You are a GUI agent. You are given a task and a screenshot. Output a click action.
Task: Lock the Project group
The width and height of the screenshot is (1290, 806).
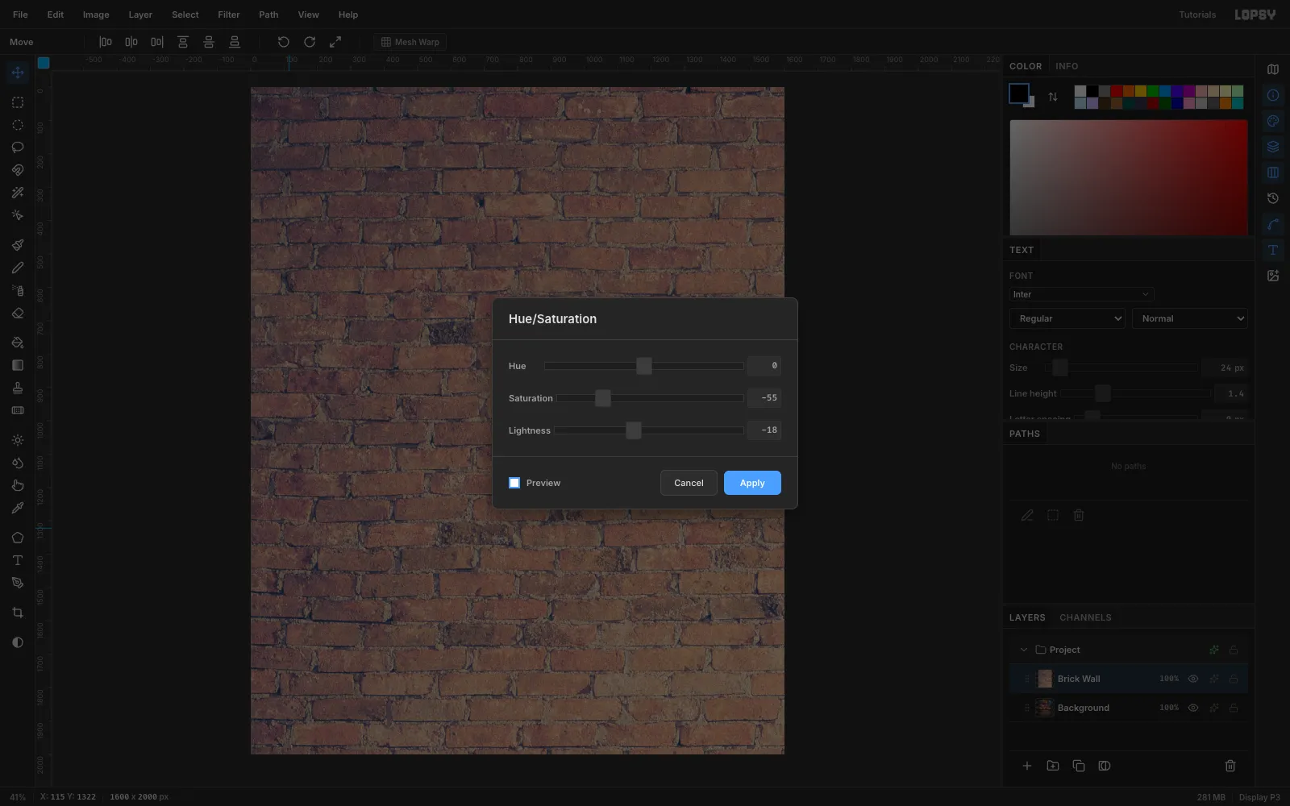pos(1234,650)
